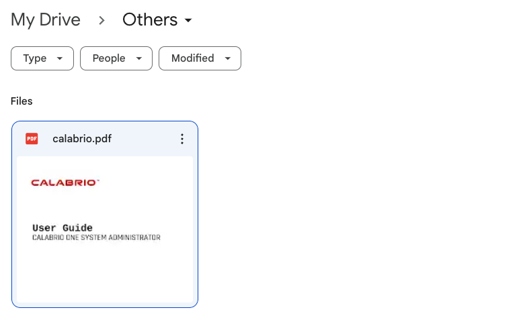Select the calabrio.pdf file name
This screenshot has width=531, height=320.
(82, 139)
